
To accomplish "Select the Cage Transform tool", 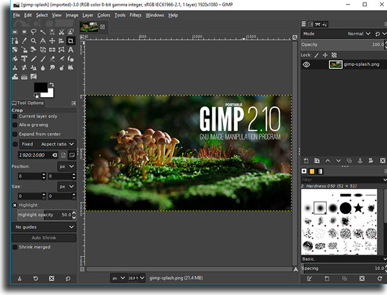I will pos(62,49).
